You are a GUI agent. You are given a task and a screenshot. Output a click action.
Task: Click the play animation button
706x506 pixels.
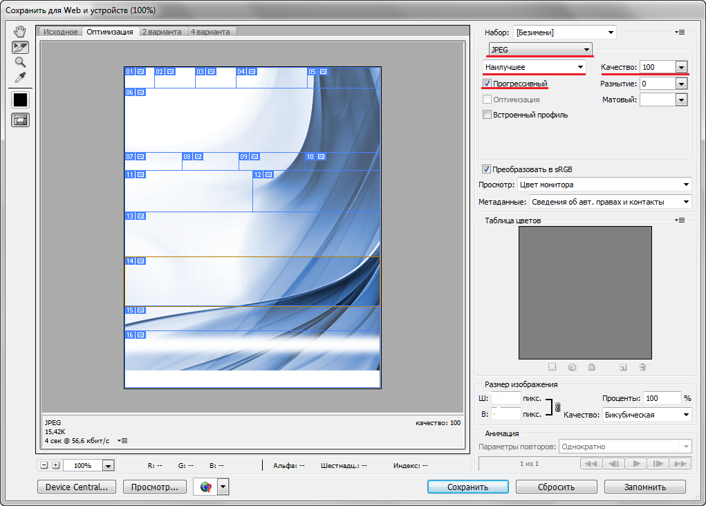[x=635, y=464]
